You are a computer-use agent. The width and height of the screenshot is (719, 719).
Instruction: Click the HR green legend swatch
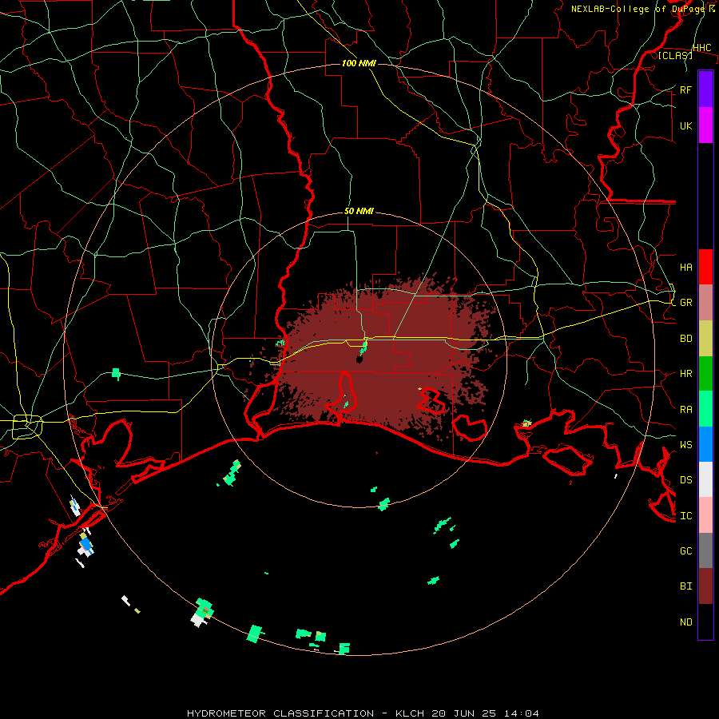point(705,373)
